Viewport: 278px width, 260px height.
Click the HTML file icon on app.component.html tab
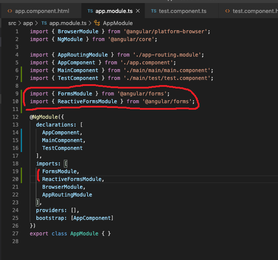click(10, 11)
